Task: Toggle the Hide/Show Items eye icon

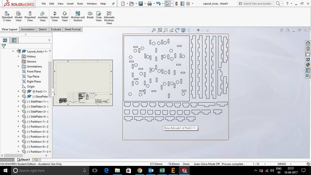Action: [198, 30]
